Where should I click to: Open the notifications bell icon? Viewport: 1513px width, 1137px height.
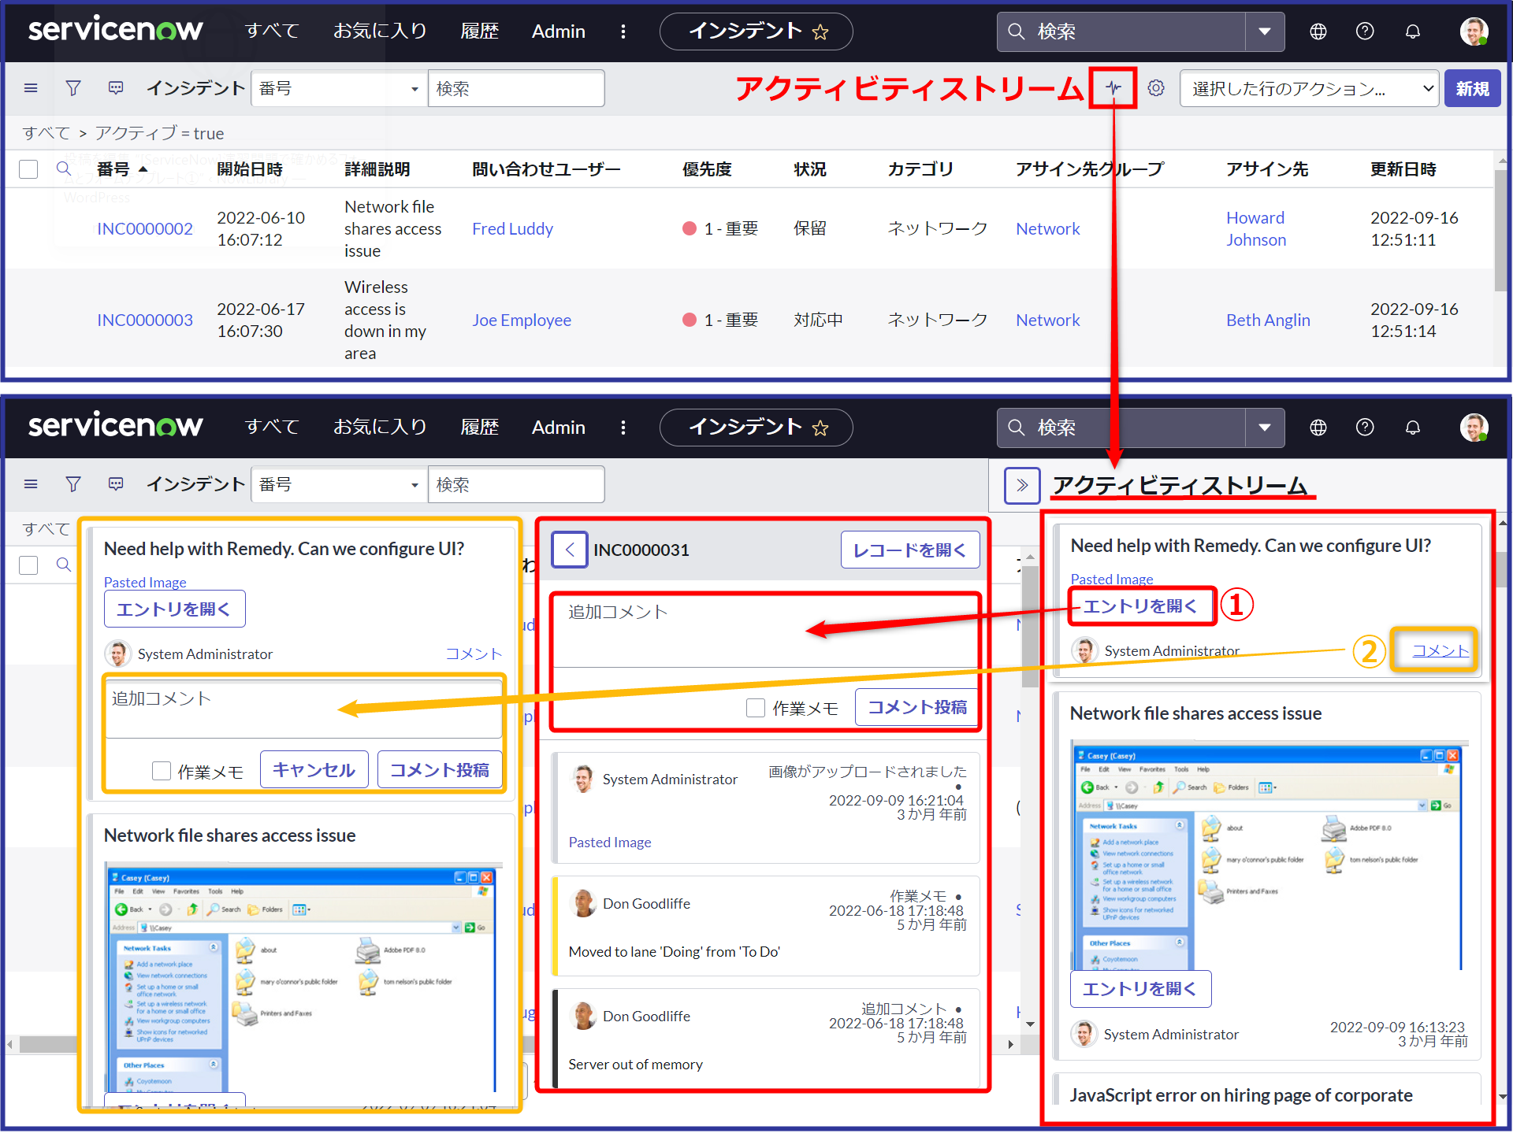point(1412,31)
